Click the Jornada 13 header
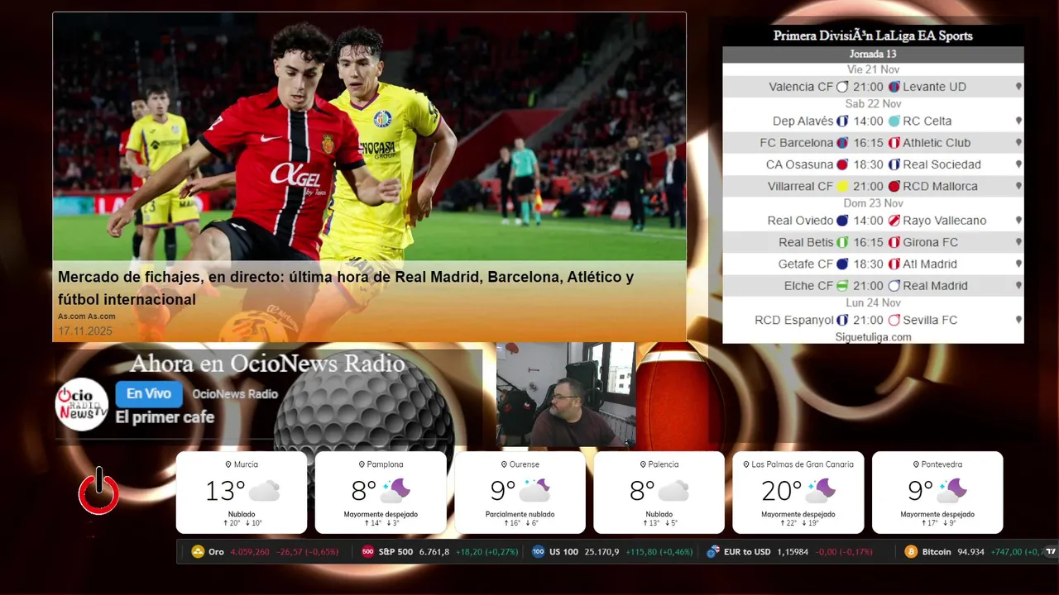The width and height of the screenshot is (1059, 595). [x=873, y=55]
